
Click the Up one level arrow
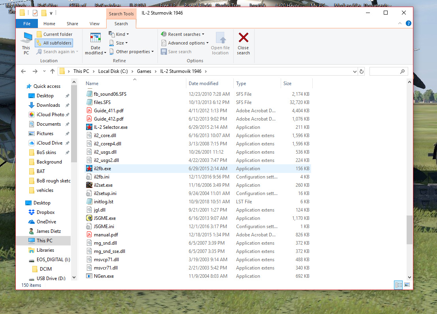point(53,71)
